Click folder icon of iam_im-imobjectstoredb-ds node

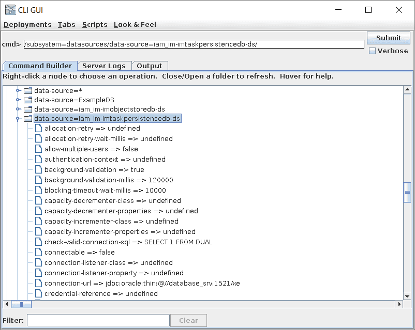(x=28, y=109)
